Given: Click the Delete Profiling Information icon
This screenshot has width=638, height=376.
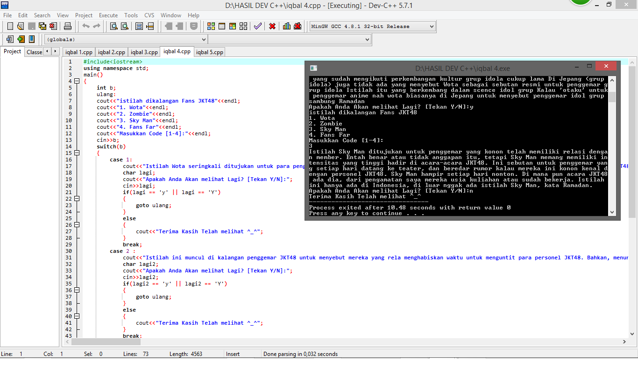Looking at the screenshot, I should coord(298,26).
